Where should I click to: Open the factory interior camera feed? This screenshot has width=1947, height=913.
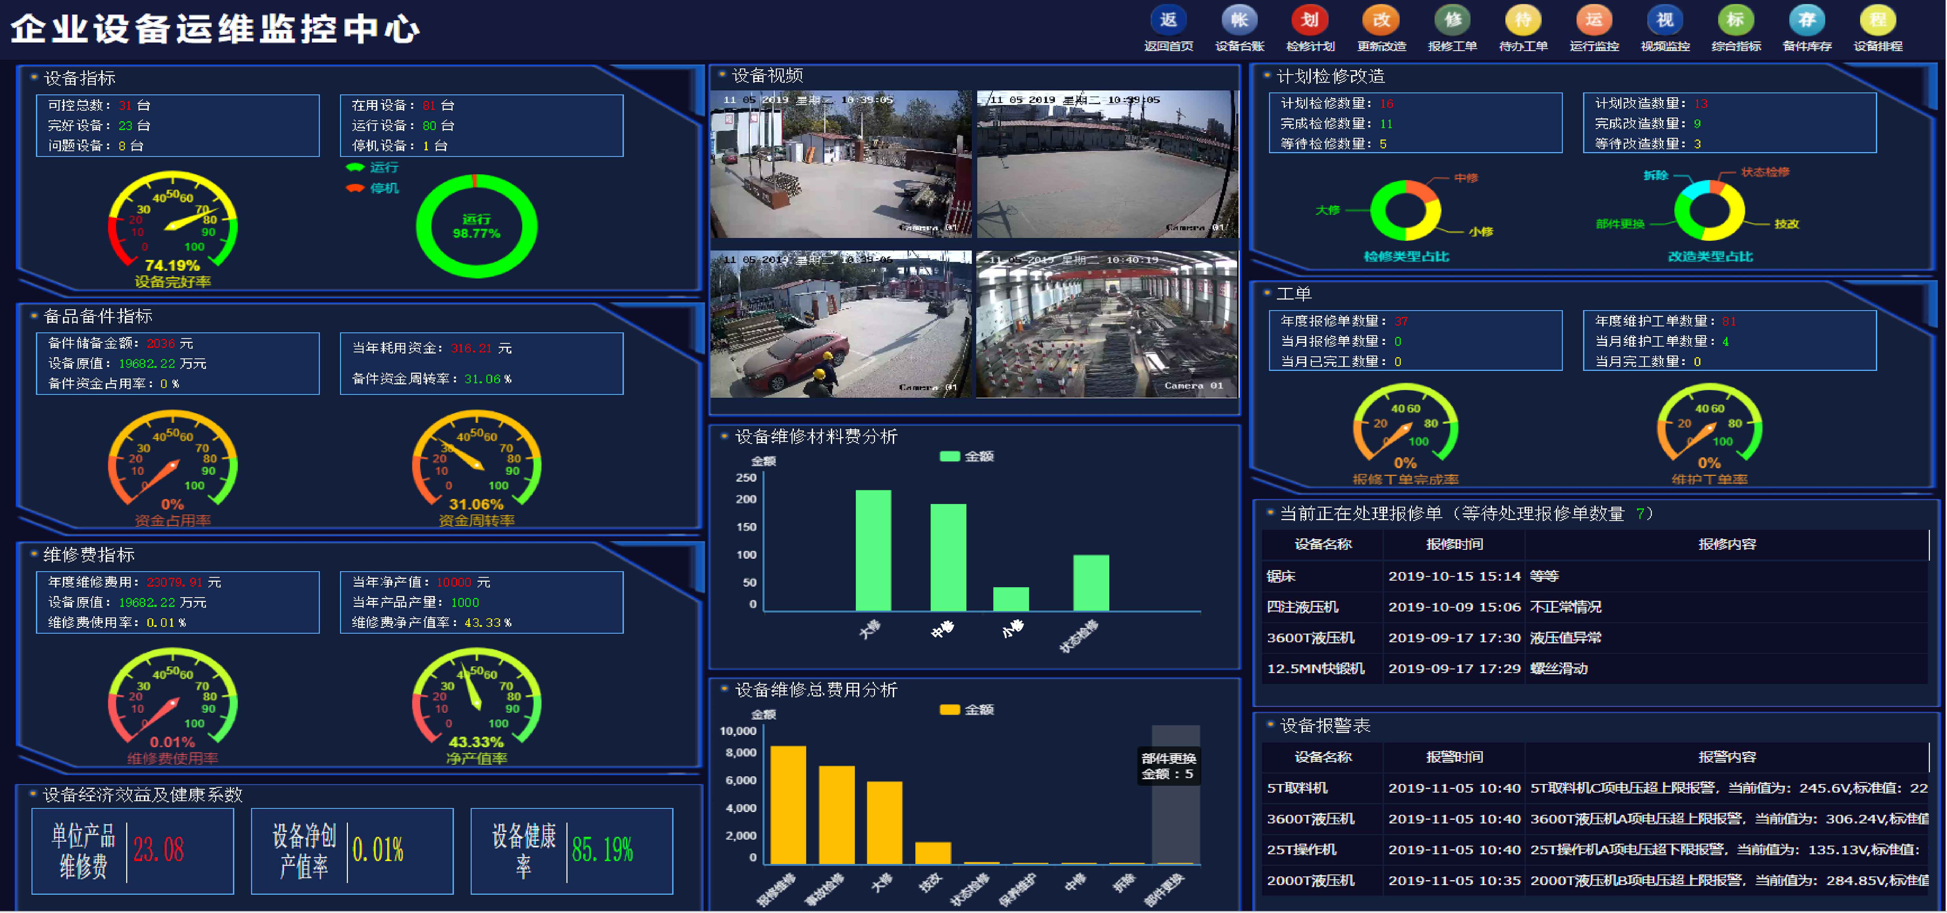1107,324
